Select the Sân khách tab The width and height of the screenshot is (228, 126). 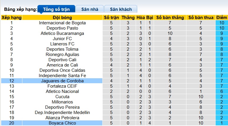(x=121, y=9)
